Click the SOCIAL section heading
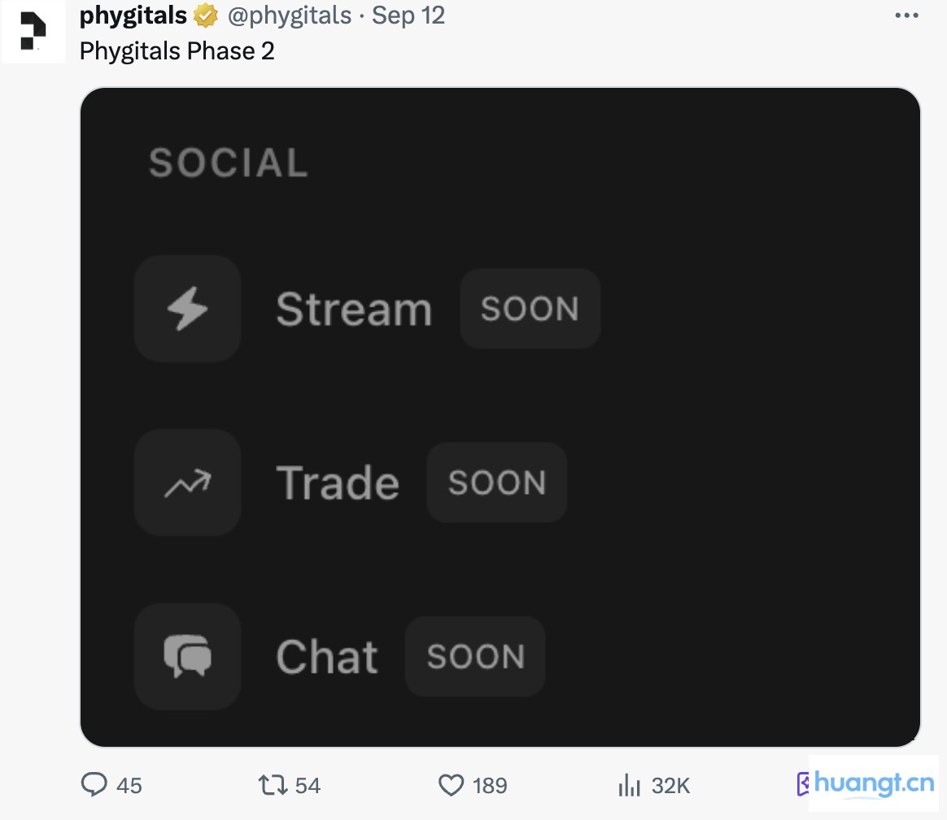The height and width of the screenshot is (820, 947). coord(229,164)
